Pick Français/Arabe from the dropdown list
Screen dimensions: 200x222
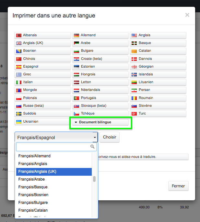[54, 179]
